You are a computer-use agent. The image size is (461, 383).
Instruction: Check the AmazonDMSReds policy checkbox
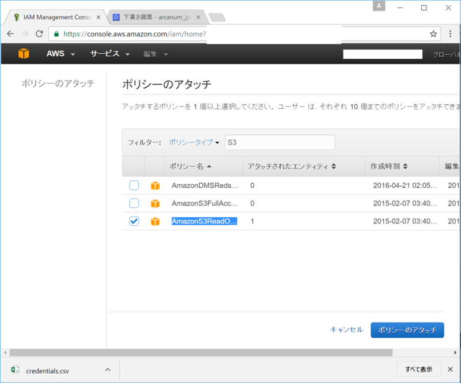(x=134, y=185)
